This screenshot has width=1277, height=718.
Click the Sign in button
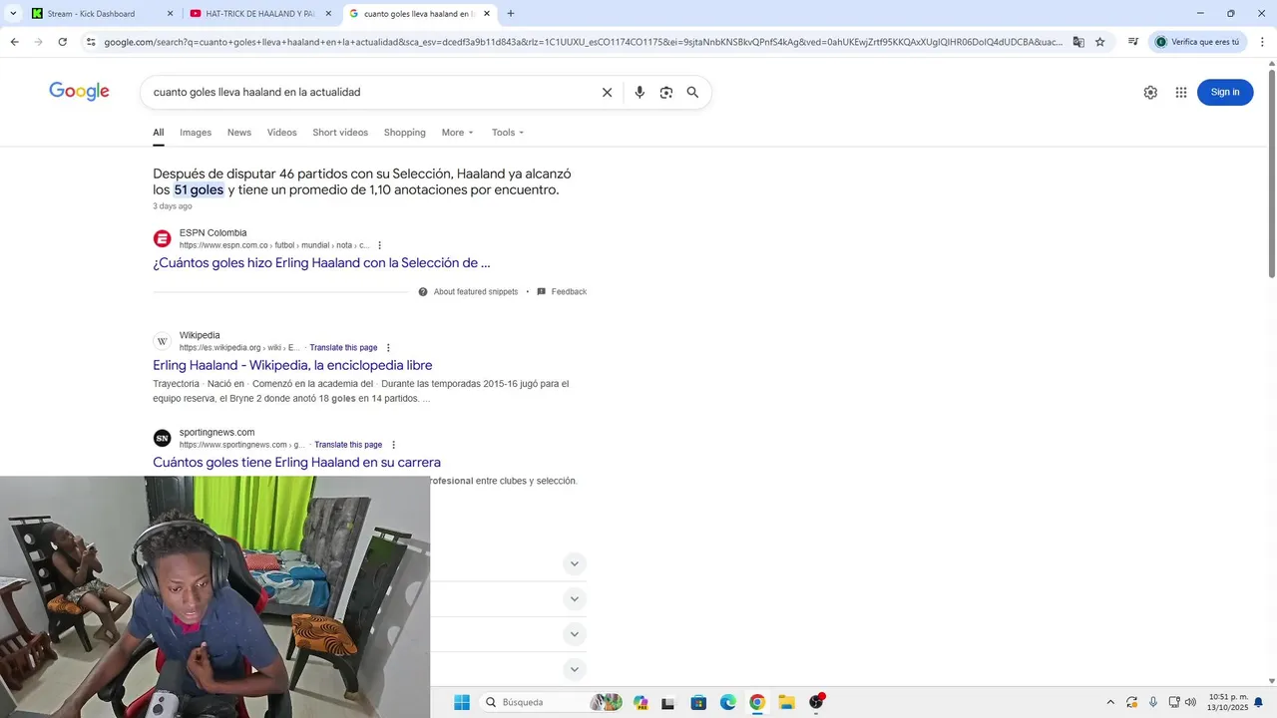1225,92
